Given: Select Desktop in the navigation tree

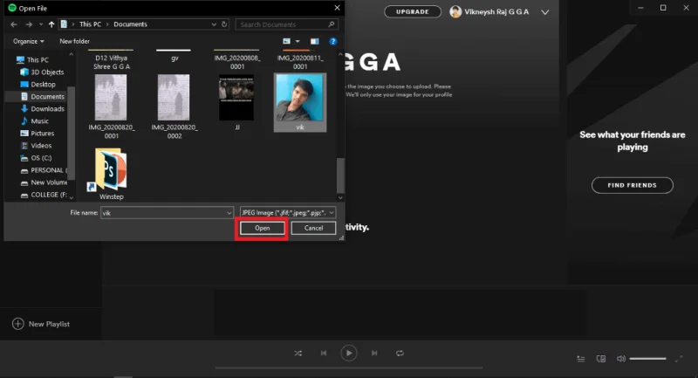Looking at the screenshot, I should (38, 84).
